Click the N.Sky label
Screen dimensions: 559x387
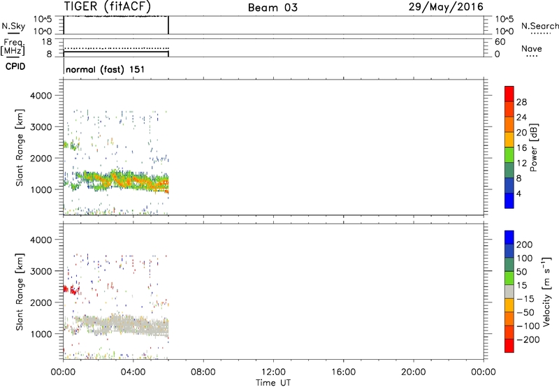pos(13,26)
